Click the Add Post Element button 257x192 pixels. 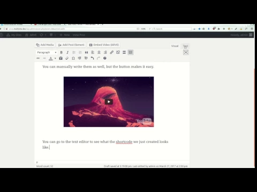pos(71,45)
